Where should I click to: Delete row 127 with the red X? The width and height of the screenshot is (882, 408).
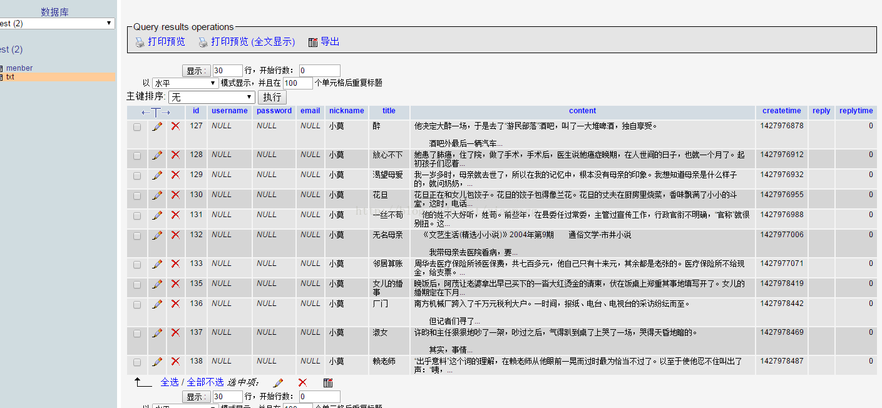175,126
